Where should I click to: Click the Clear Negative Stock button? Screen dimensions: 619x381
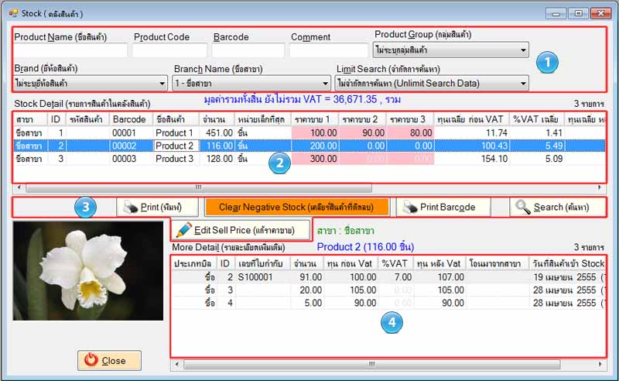(x=296, y=207)
